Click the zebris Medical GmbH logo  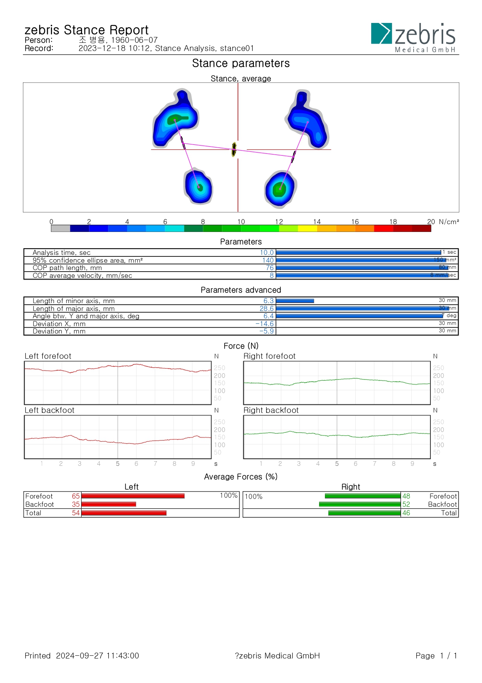pyautogui.click(x=413, y=37)
